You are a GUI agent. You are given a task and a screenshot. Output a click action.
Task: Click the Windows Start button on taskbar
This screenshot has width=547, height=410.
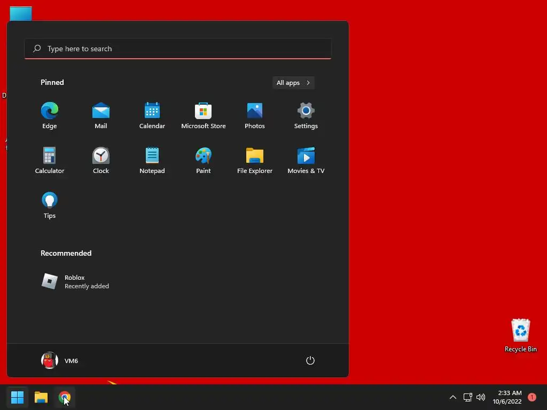(x=17, y=397)
